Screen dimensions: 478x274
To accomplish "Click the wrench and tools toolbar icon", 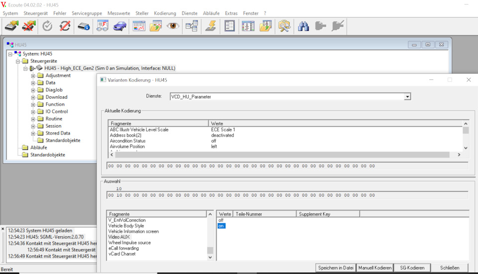I will pyautogui.click(x=284, y=26).
